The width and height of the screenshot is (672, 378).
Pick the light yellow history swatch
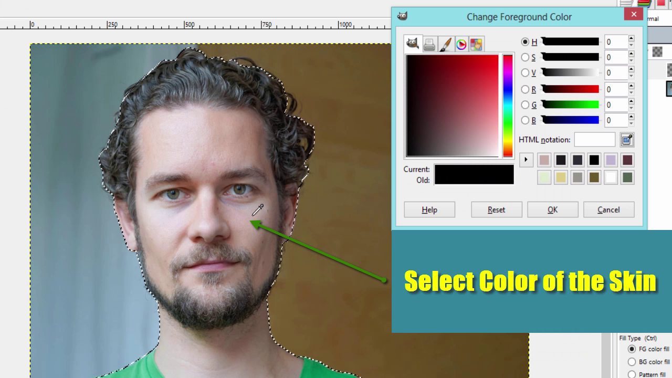pyautogui.click(x=561, y=177)
